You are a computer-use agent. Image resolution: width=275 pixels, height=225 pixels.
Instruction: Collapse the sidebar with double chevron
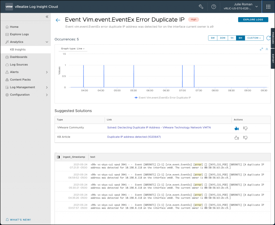[47, 17]
